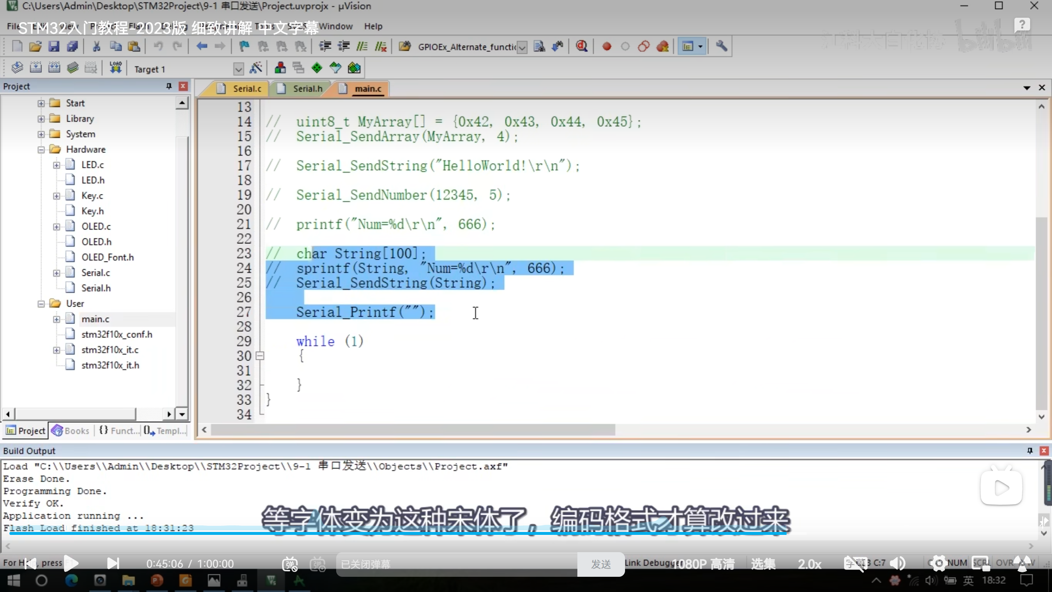Image resolution: width=1052 pixels, height=592 pixels.
Task: Open Options for Target magic wand icon
Action: (256, 68)
